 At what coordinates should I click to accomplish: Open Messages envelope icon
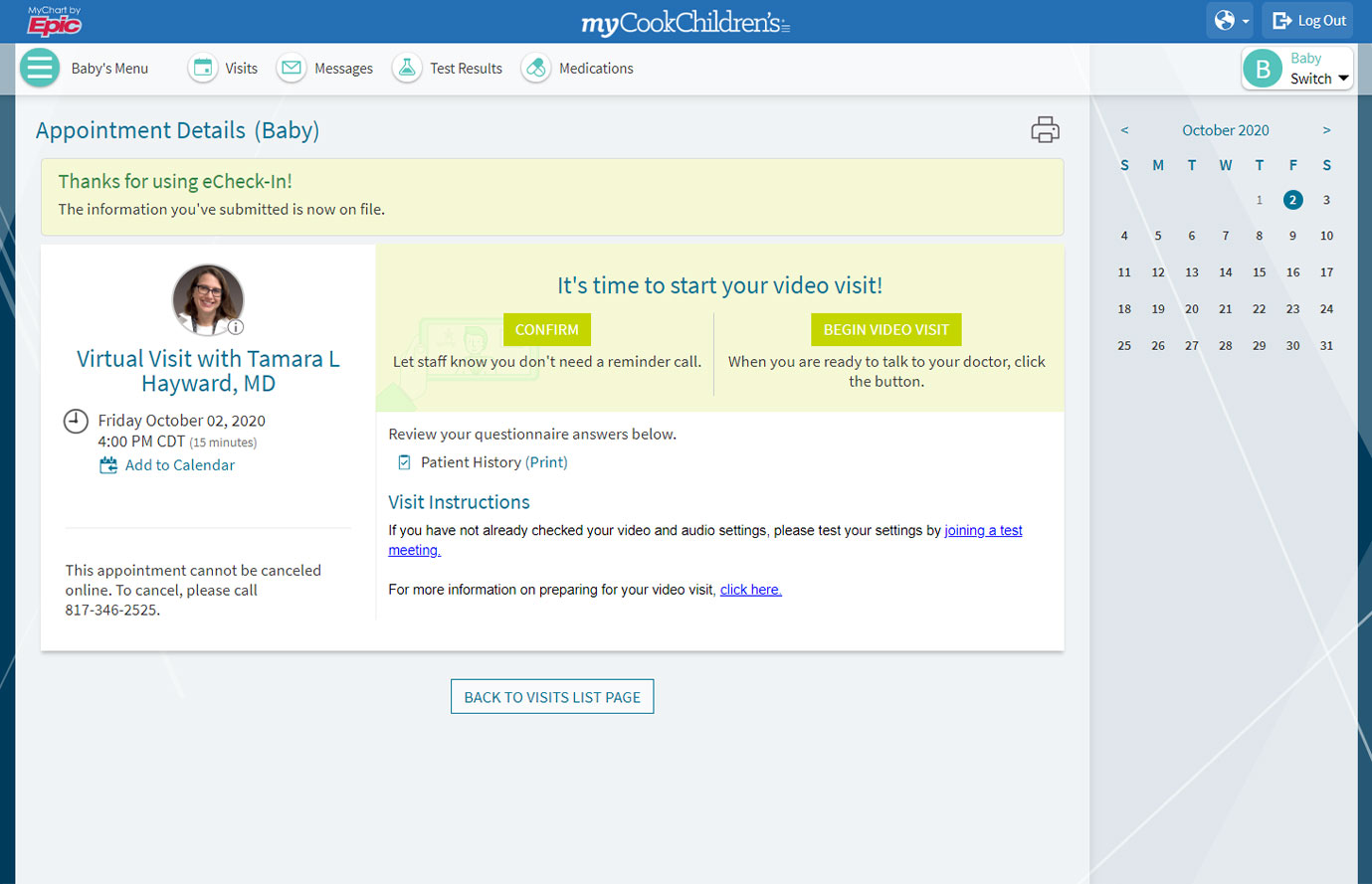[292, 69]
